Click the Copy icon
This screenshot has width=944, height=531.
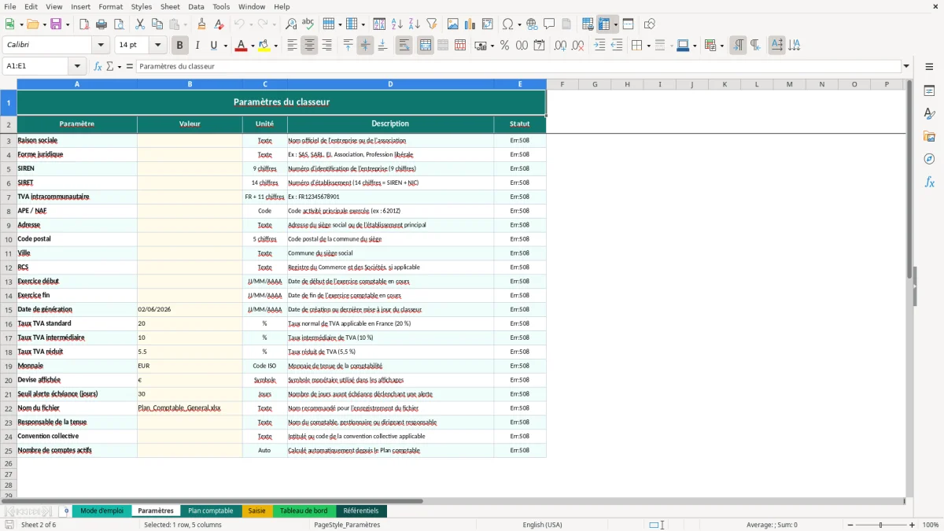[157, 24]
